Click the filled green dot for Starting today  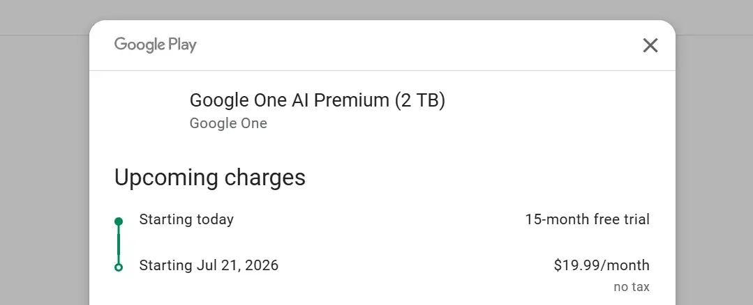click(119, 221)
